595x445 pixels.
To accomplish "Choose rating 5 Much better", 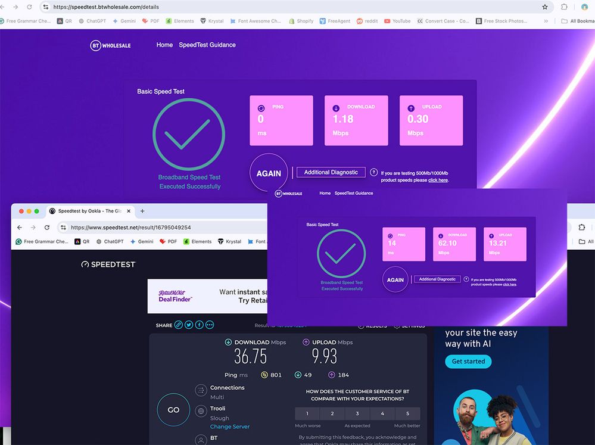I will 407,413.
